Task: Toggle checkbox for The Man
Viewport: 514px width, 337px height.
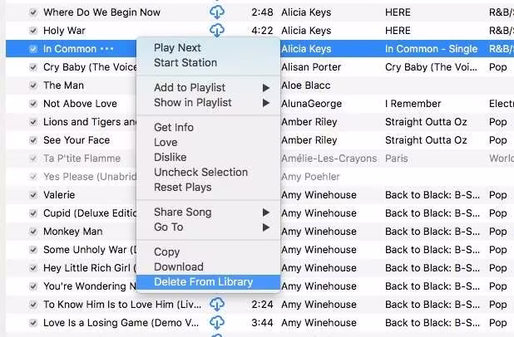Action: 32,85
